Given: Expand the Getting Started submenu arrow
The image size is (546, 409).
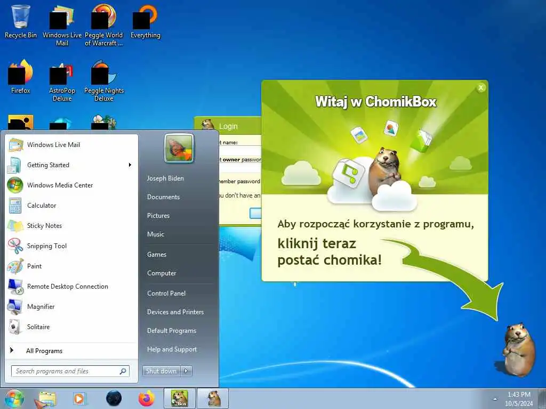Looking at the screenshot, I should tap(130, 165).
